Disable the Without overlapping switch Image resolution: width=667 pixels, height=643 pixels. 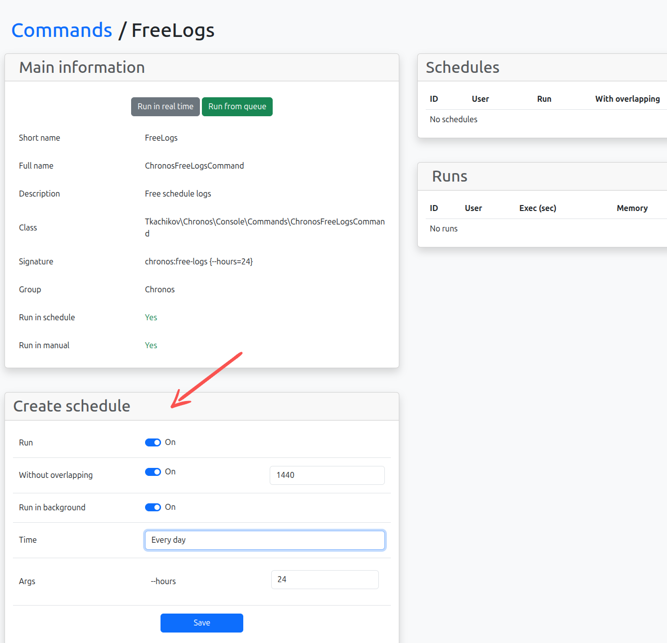(153, 472)
